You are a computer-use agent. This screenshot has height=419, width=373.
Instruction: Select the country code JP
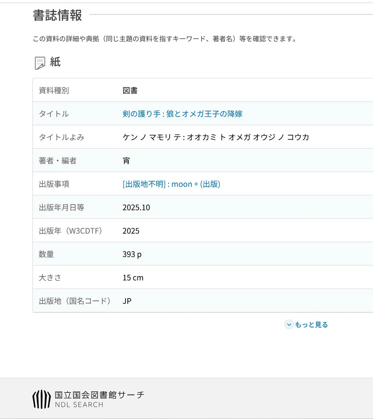pos(127,301)
